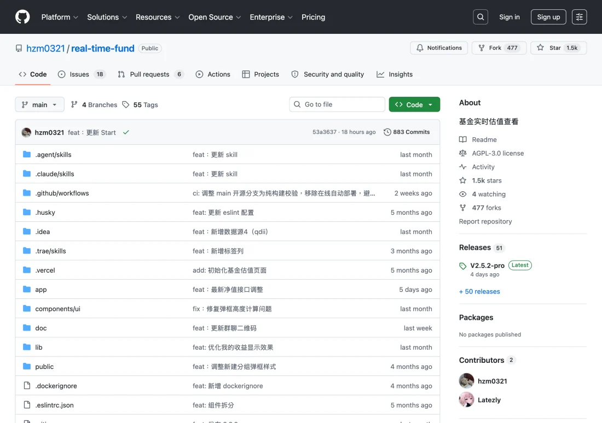The height and width of the screenshot is (423, 602).
Task: Click the branch icon beside 4 Branches
Action: (x=74, y=104)
